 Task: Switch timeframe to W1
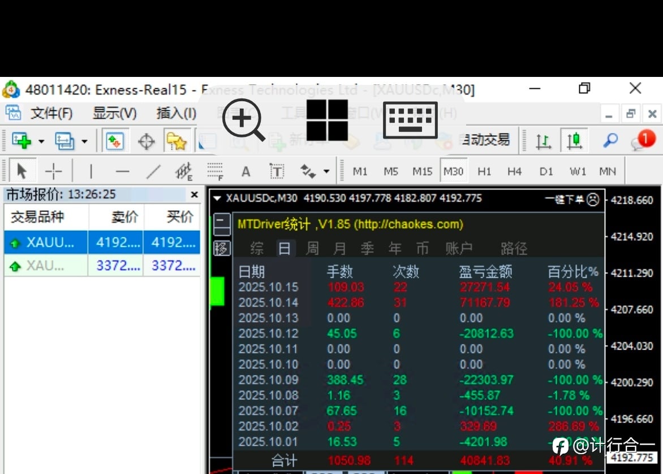tap(578, 171)
